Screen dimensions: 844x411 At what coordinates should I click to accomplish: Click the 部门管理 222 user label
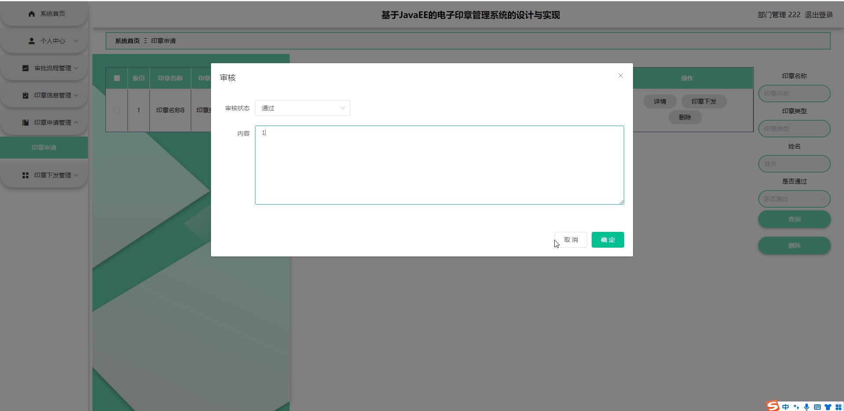pos(779,15)
